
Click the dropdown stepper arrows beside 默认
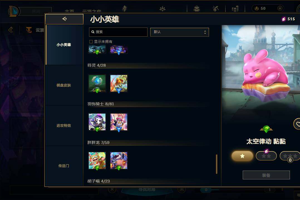click(205, 32)
